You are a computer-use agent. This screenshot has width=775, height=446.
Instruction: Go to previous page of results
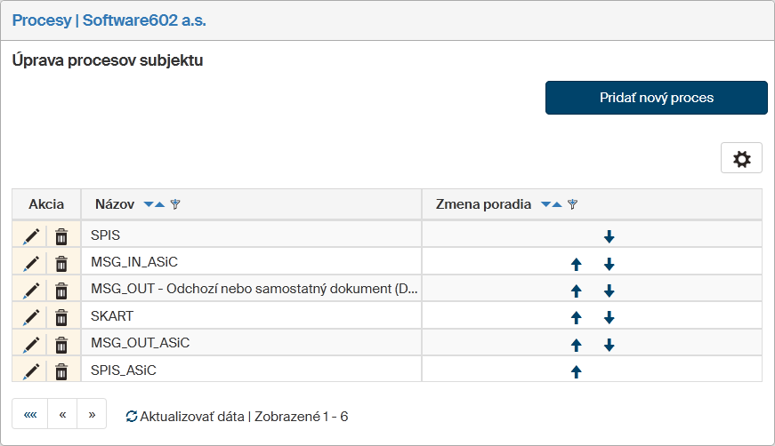(x=62, y=414)
